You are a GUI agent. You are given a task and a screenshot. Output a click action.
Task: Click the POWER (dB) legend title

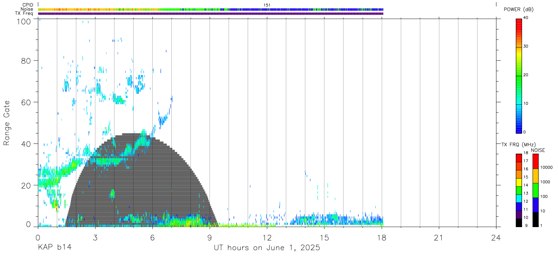(x=518, y=10)
